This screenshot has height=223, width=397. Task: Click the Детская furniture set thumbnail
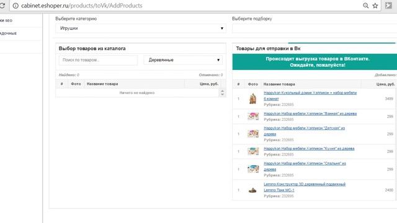point(253,134)
